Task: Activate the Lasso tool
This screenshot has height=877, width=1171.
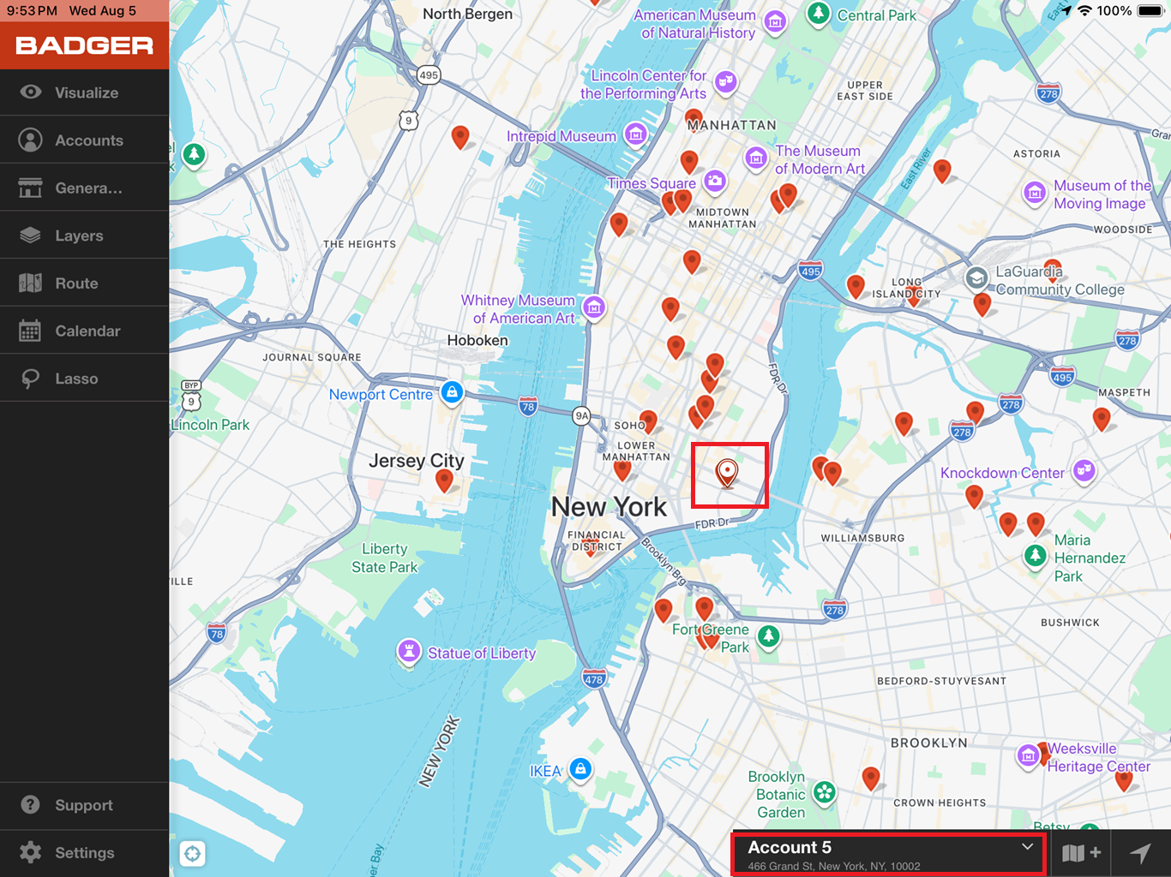Action: coord(84,379)
